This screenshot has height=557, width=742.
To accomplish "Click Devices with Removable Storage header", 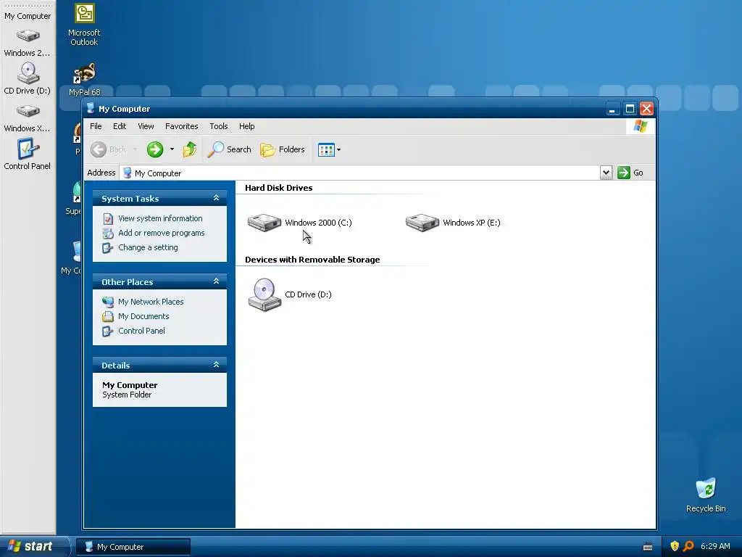I will (x=312, y=260).
